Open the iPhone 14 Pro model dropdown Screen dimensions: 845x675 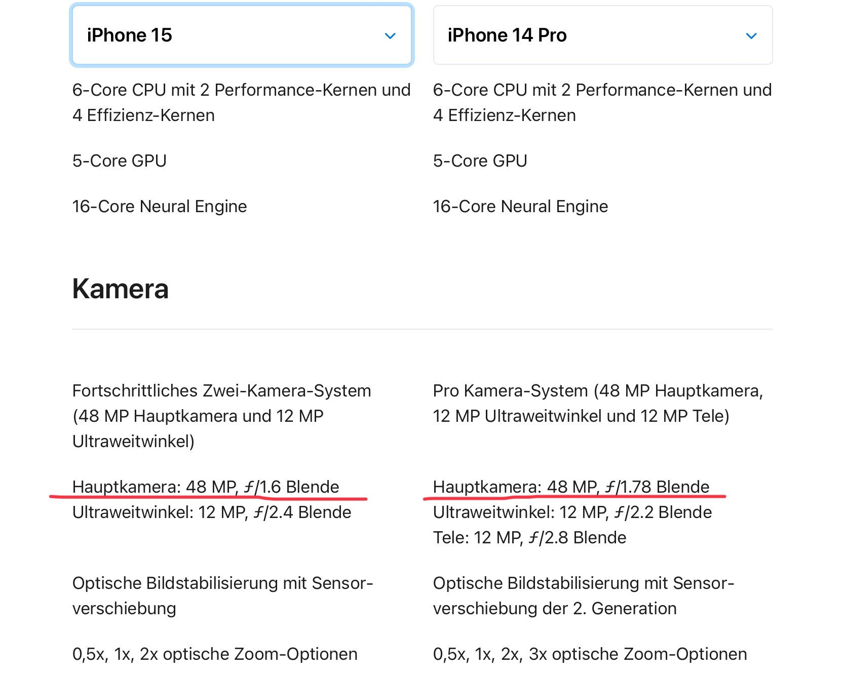602,35
